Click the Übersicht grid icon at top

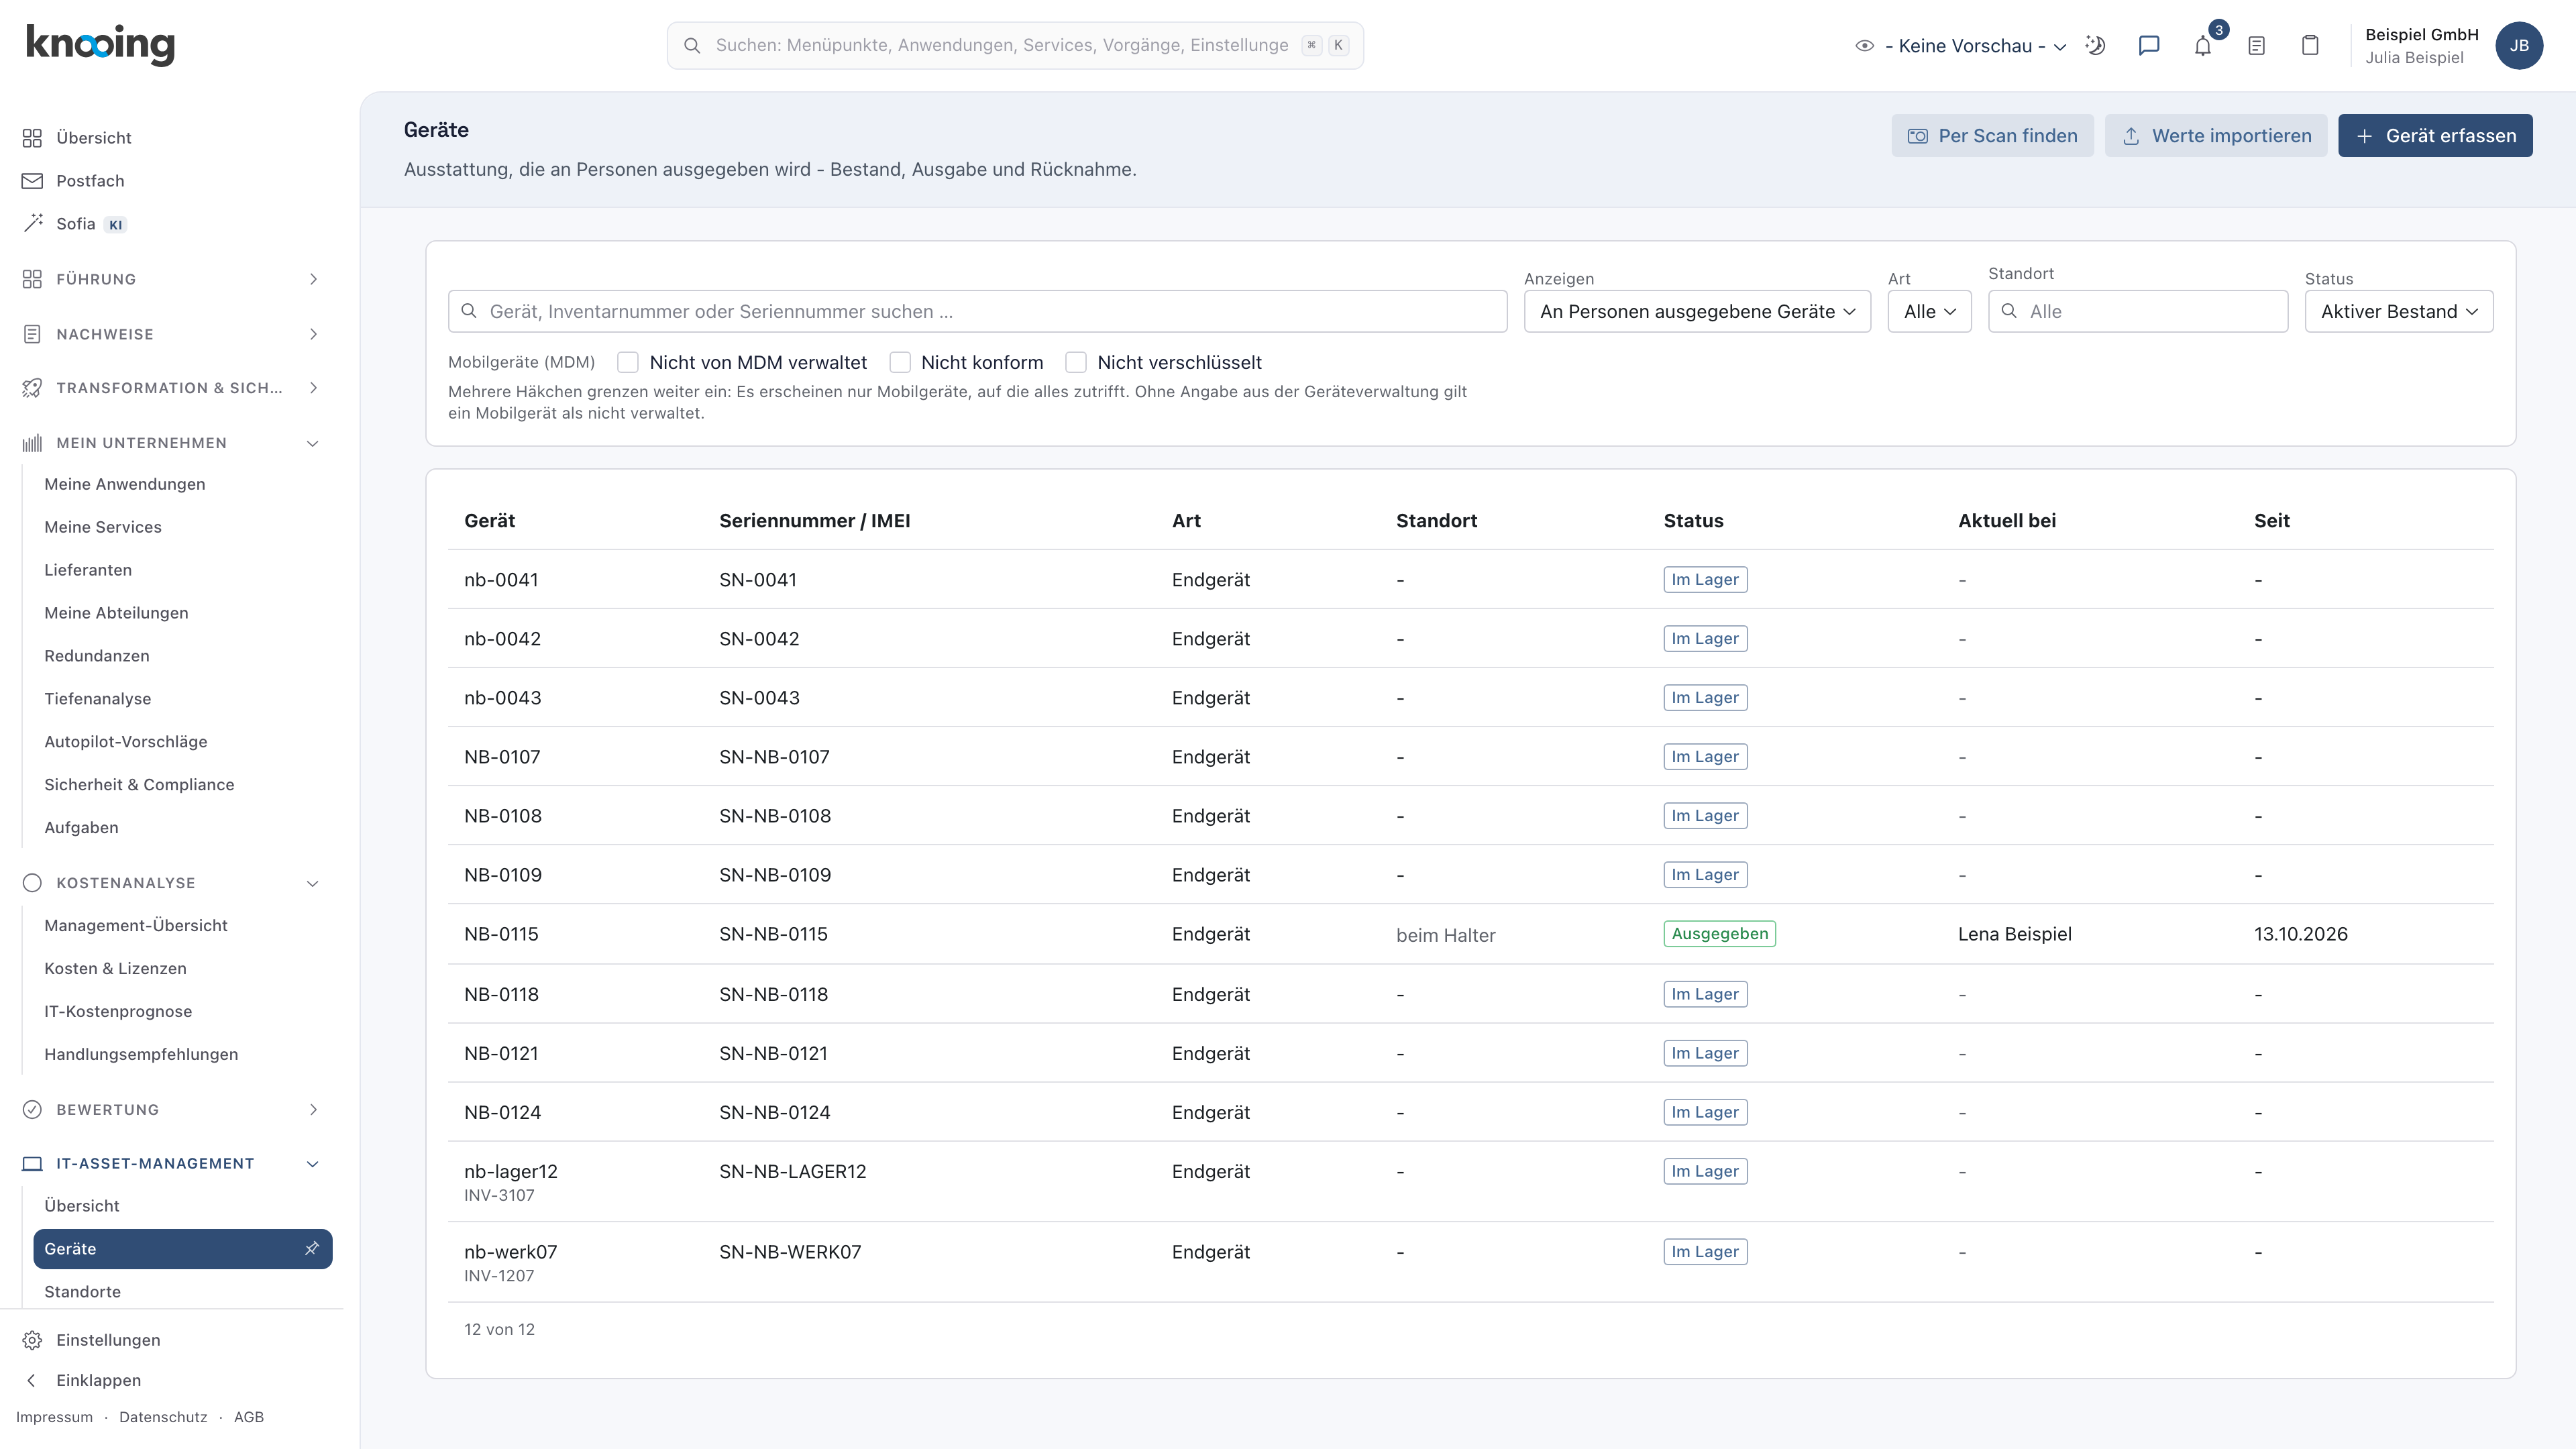point(32,138)
